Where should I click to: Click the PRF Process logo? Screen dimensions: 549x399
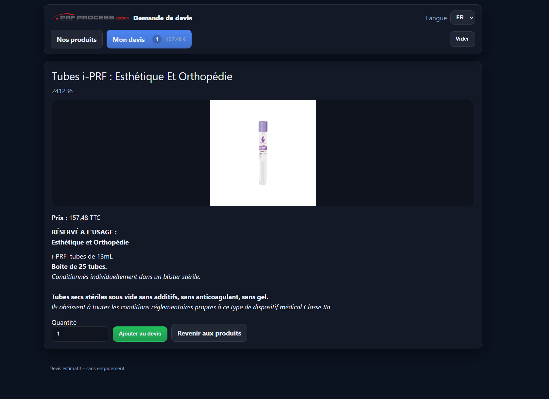coord(90,18)
